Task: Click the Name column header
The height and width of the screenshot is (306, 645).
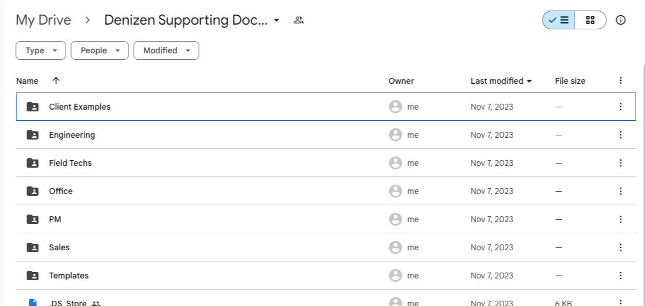Action: [x=28, y=81]
